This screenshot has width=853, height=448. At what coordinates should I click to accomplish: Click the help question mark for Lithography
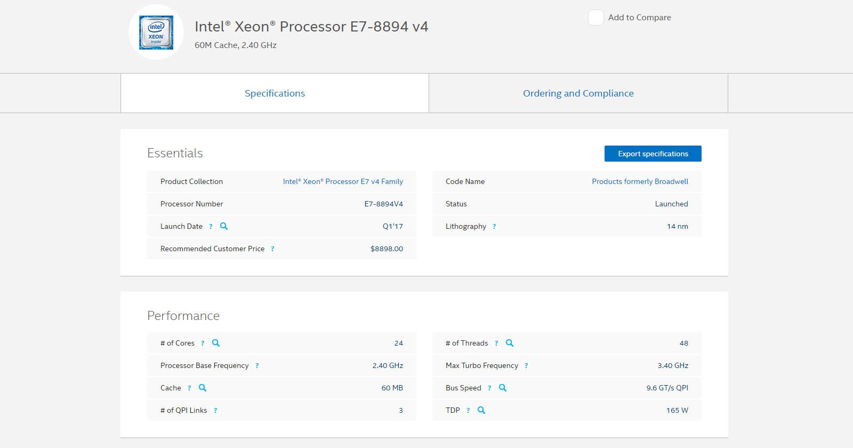click(x=494, y=227)
